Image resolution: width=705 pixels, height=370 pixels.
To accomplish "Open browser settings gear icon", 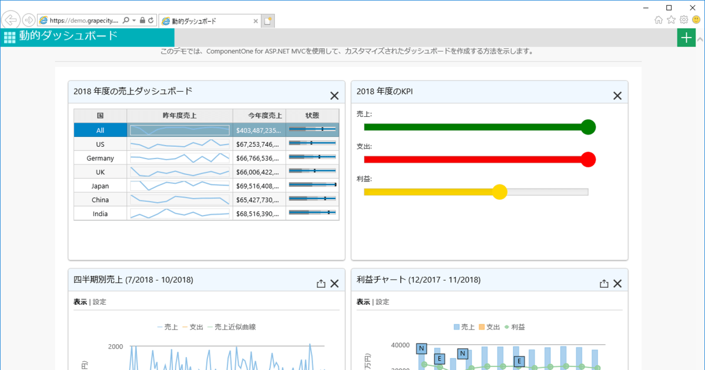I will [x=684, y=19].
